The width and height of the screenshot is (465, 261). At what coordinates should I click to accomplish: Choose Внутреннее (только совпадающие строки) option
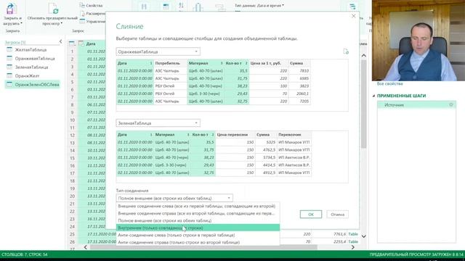(x=198, y=228)
